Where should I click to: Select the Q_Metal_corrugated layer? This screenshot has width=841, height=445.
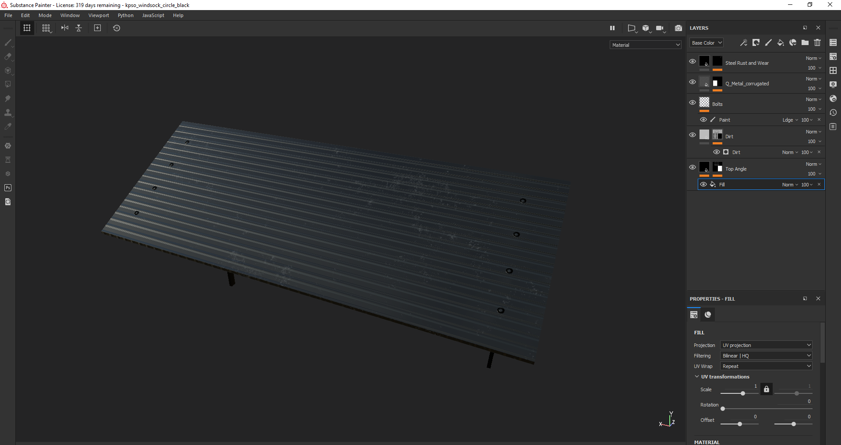[747, 84]
